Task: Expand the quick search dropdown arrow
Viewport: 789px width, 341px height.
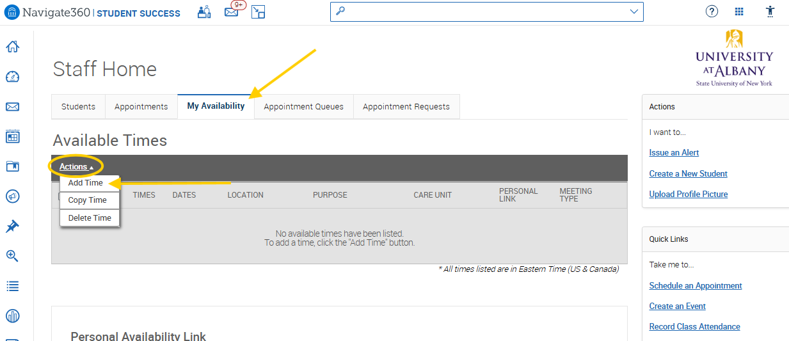Action: tap(634, 12)
